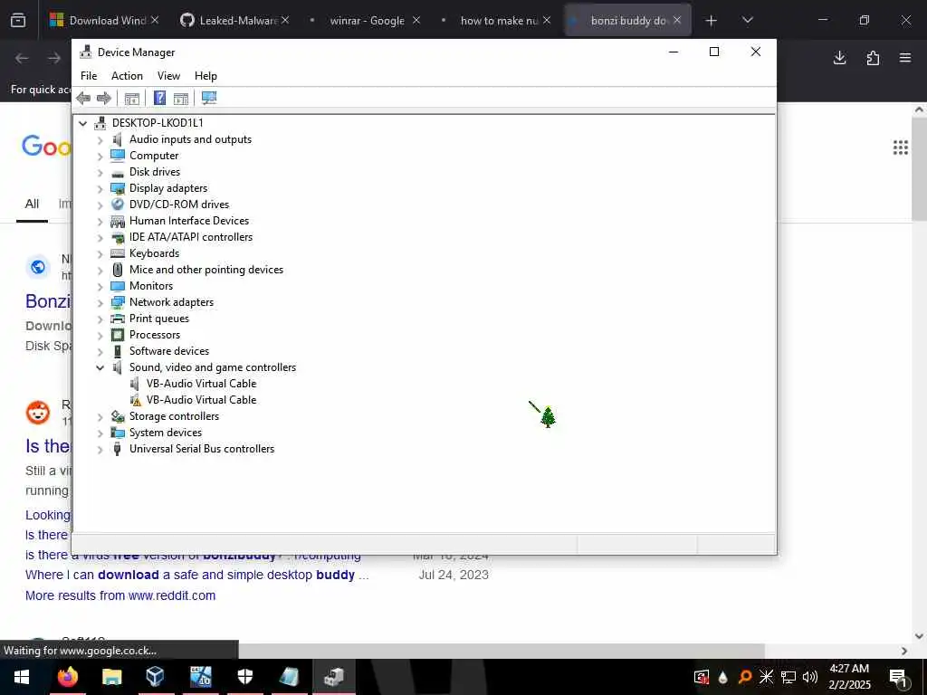This screenshot has height=695, width=927.
Task: Expand the Disk drives category
Action: pos(100,173)
